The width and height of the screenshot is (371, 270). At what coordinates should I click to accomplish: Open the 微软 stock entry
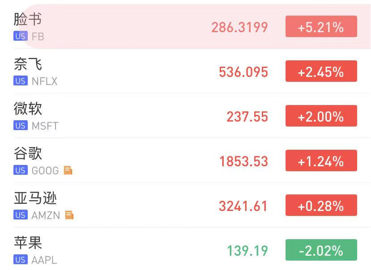point(28,109)
